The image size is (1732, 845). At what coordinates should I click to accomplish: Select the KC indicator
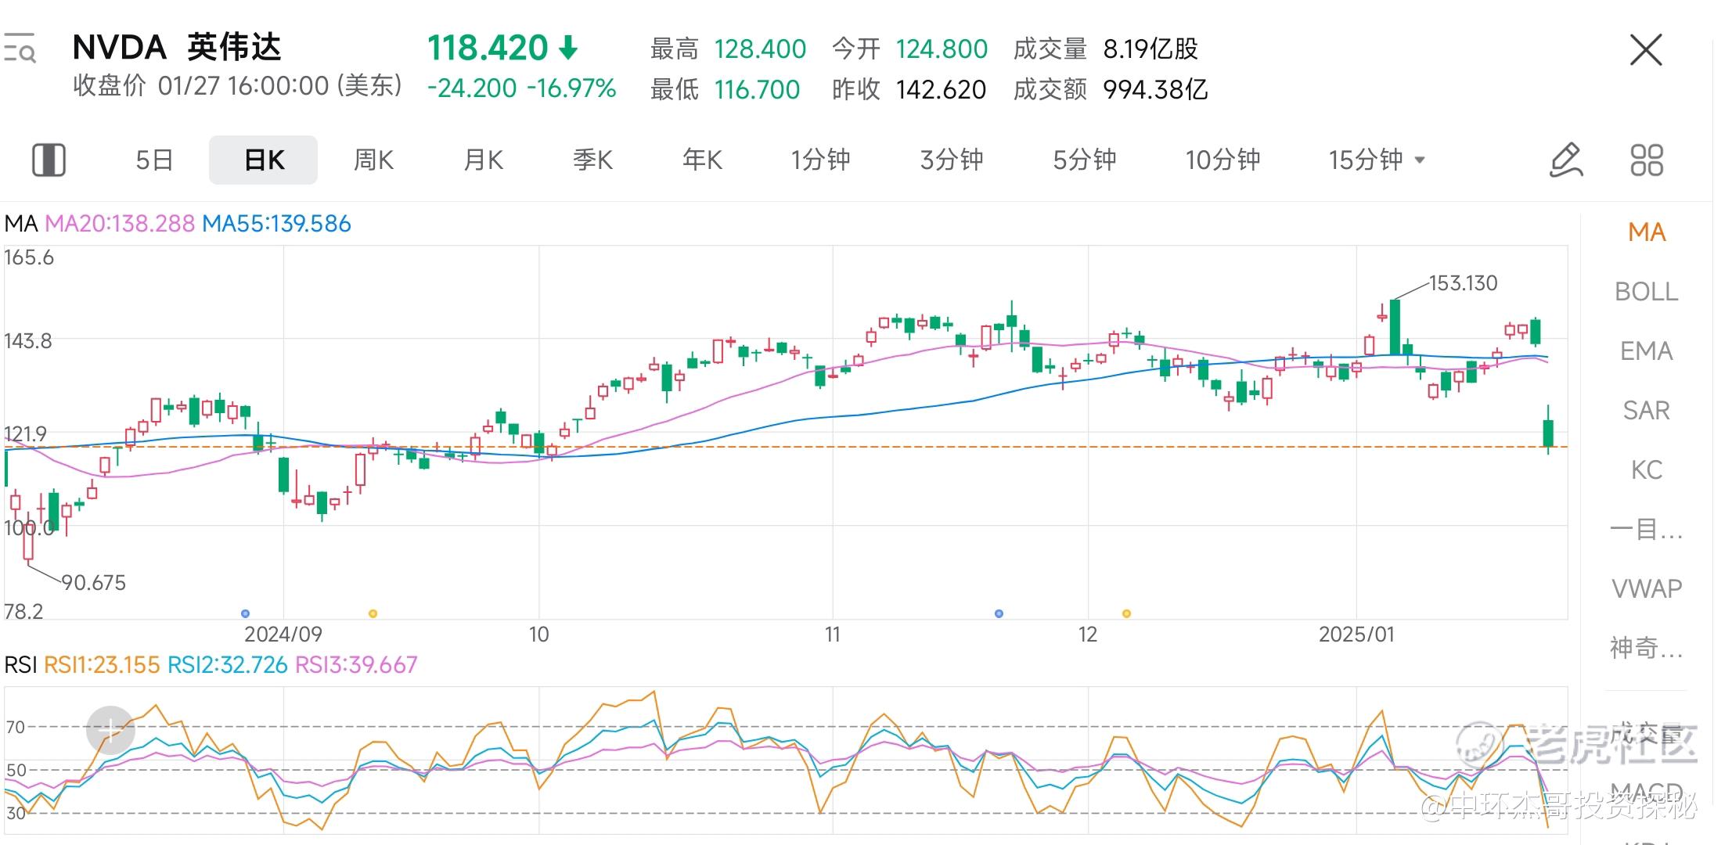[1647, 470]
